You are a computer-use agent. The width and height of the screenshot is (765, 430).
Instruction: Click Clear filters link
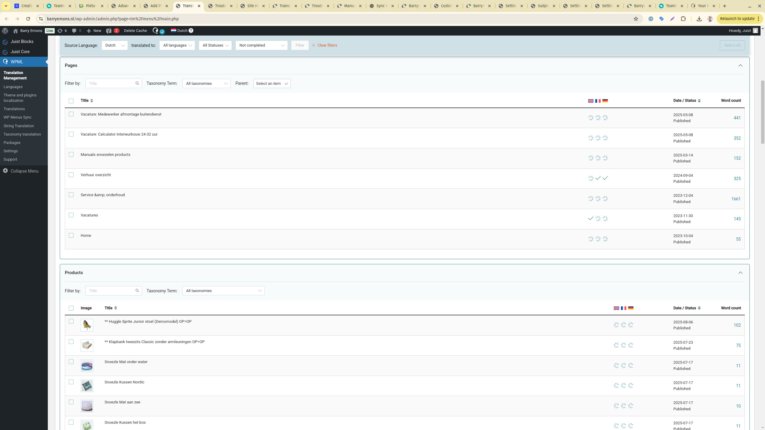pyautogui.click(x=325, y=45)
